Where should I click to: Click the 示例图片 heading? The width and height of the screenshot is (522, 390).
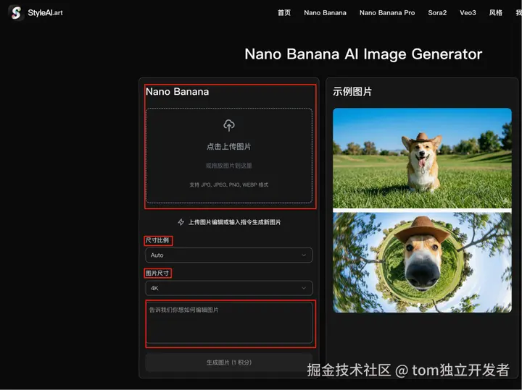point(352,91)
